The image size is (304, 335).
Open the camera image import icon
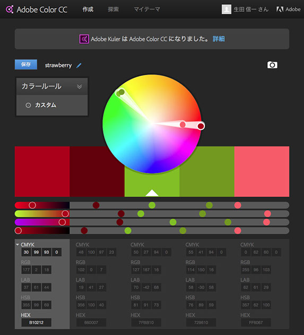click(272, 65)
